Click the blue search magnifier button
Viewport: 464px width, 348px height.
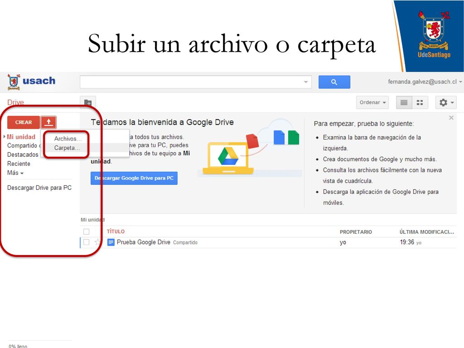(334, 82)
